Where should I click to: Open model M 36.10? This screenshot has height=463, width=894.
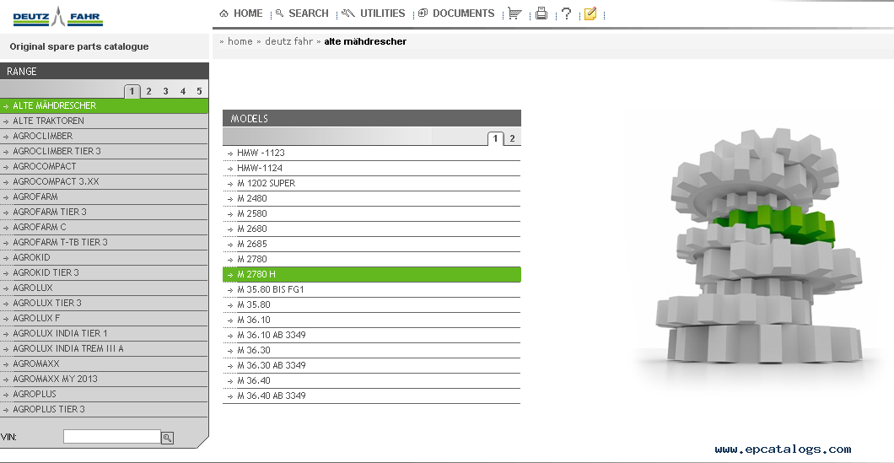372,320
